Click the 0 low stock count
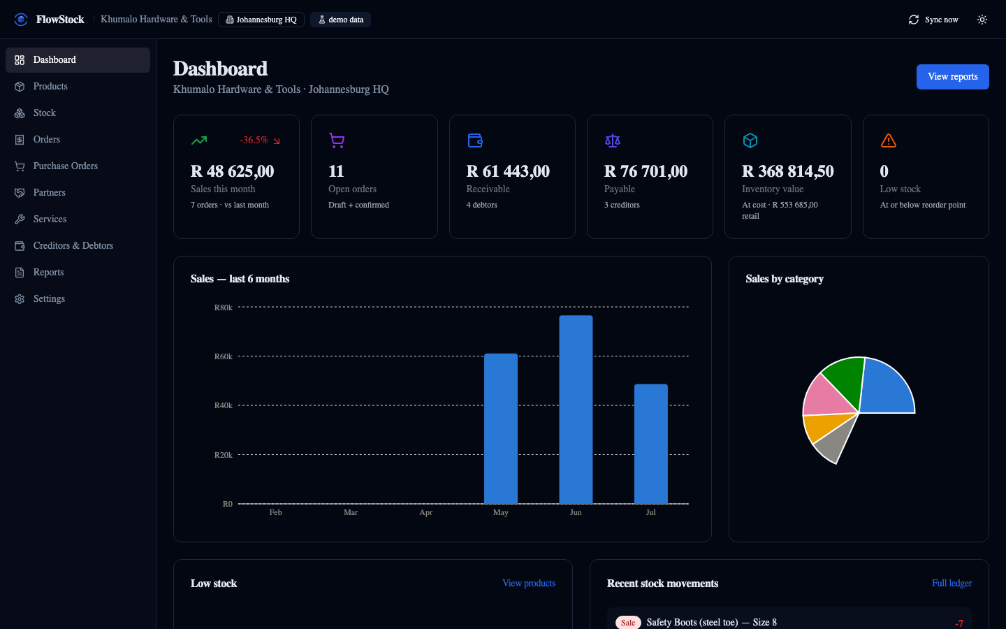 tap(884, 171)
